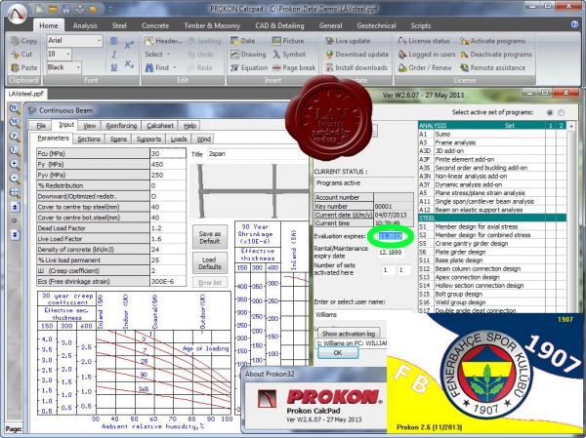Viewport: 586px width, 438px height.
Task: Switch to the Steel ribbon tab
Action: [x=119, y=25]
